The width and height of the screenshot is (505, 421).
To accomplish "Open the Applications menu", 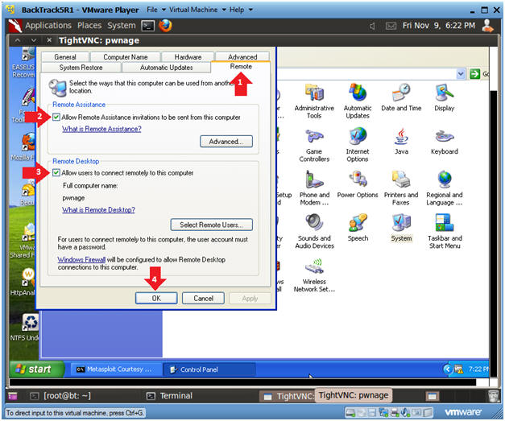I will [48, 26].
